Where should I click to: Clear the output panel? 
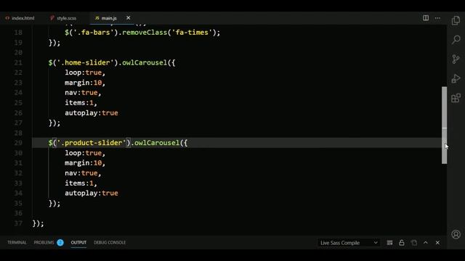pyautogui.click(x=389, y=243)
